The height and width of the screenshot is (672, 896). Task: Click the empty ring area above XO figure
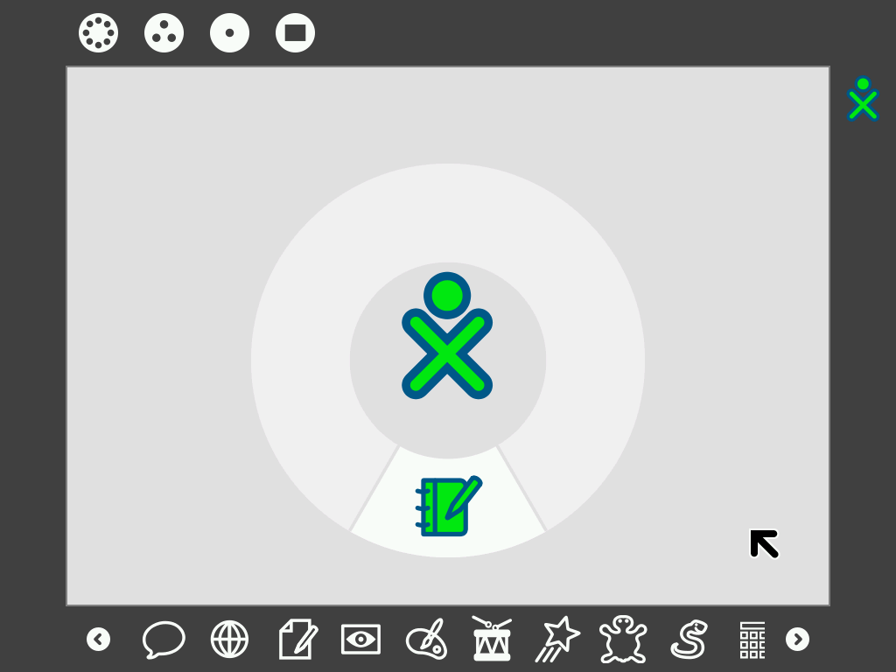pyautogui.click(x=448, y=213)
